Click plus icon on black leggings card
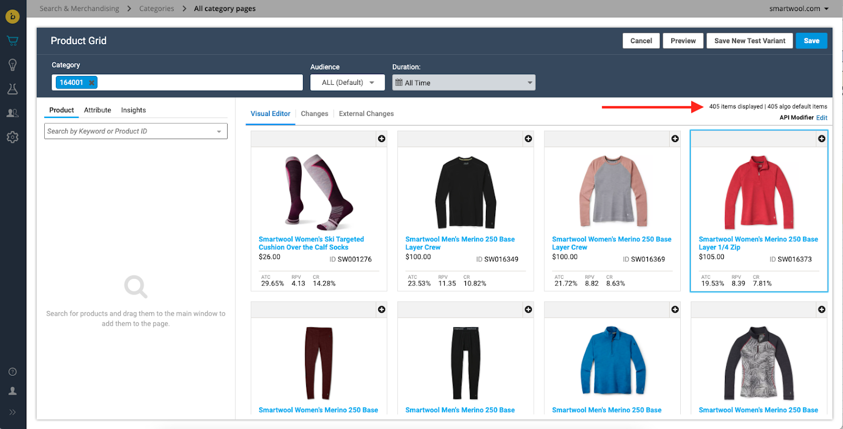843x429 pixels. [x=528, y=309]
